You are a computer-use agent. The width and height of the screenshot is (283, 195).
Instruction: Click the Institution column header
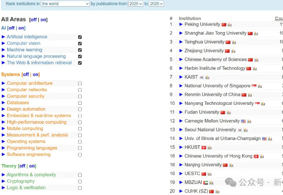[x=190, y=18]
